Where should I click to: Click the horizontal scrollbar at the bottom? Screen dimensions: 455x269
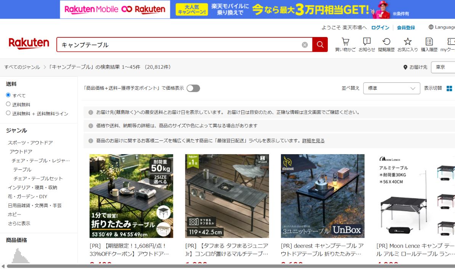231,266
